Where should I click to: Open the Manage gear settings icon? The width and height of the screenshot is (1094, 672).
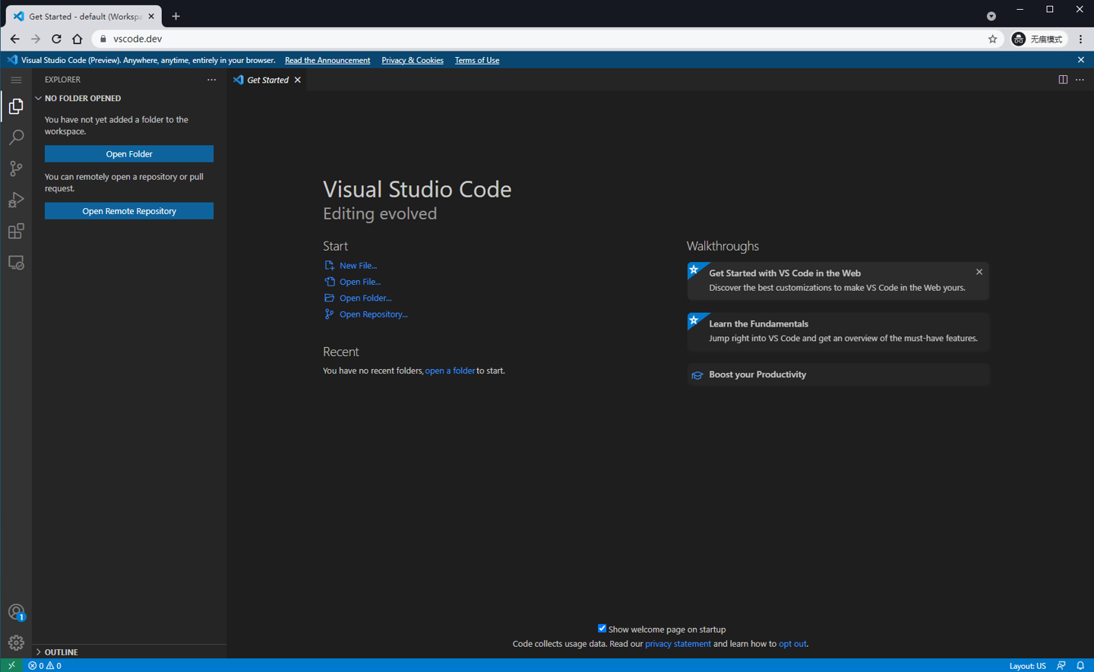(16, 643)
